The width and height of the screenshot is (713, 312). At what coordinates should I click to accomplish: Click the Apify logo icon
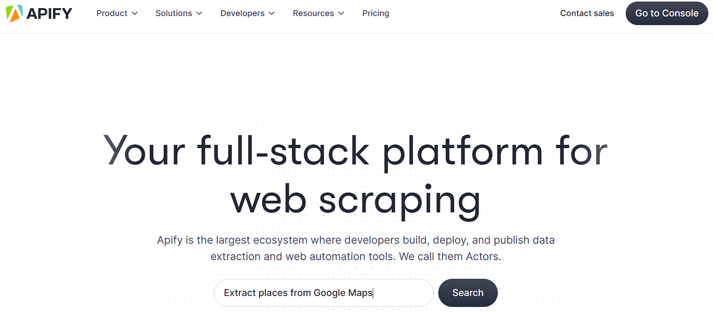click(14, 14)
